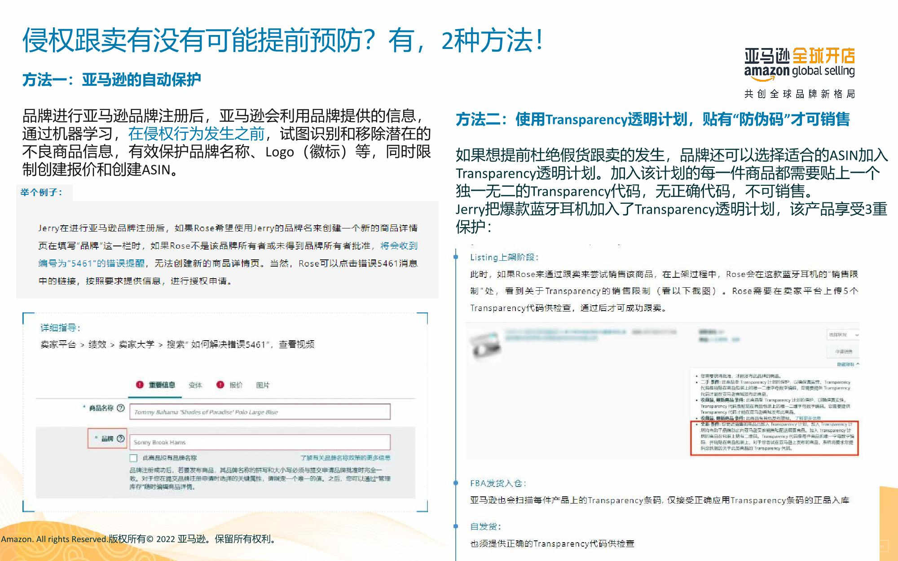Screen dimensions: 898x561
Task: Collapse the 隐藏限制 restrictions panel
Action: point(848,364)
